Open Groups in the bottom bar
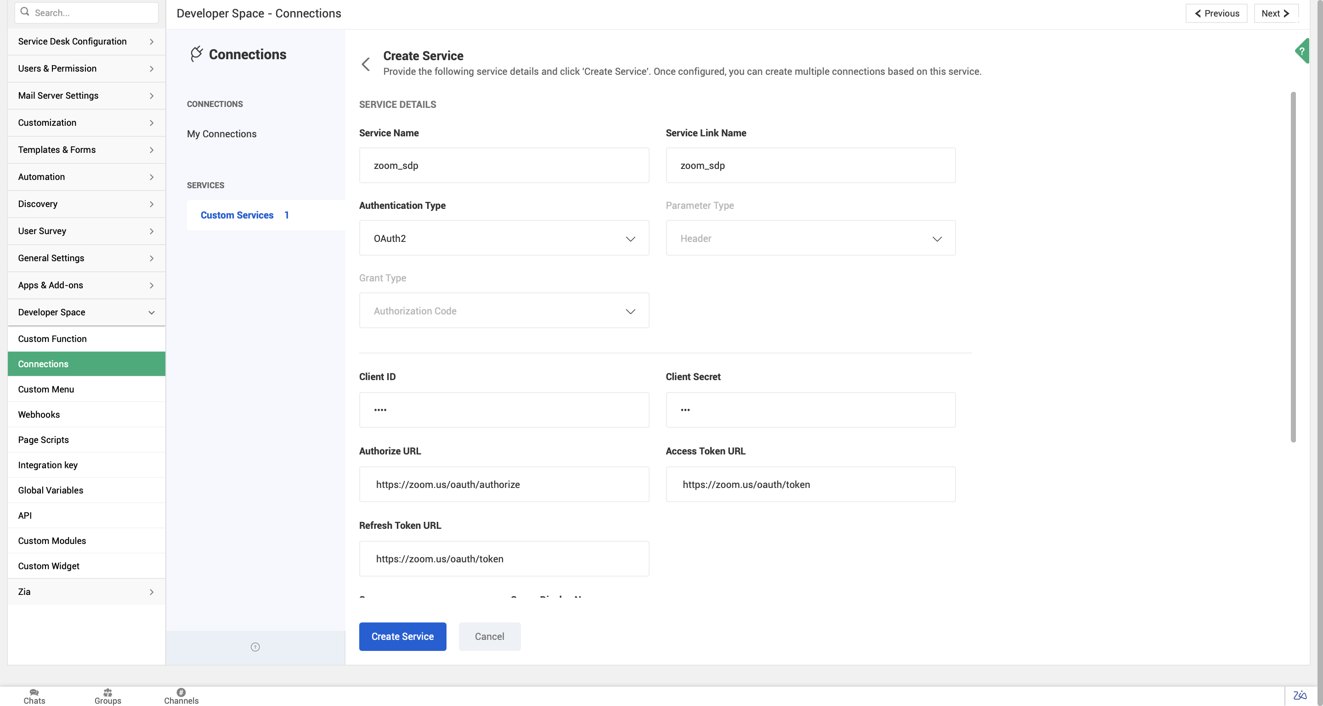The height and width of the screenshot is (706, 1323). [108, 696]
